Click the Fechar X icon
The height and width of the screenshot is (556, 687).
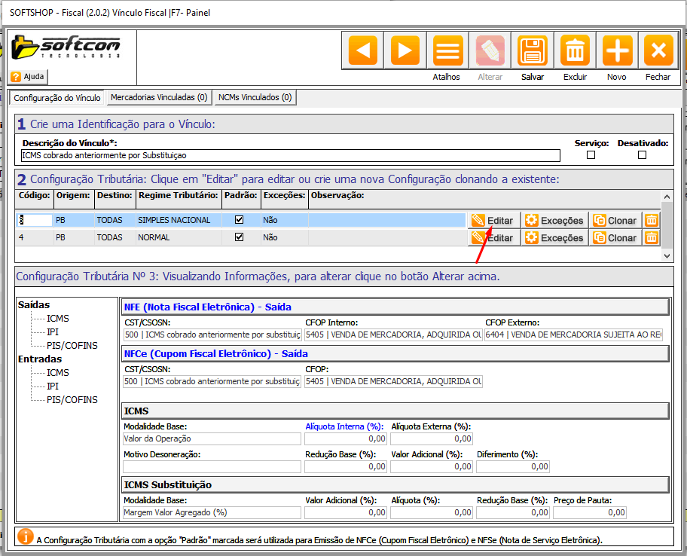pos(658,51)
